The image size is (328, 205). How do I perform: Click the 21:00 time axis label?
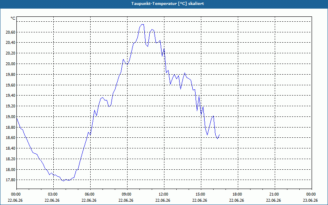tap(275, 194)
